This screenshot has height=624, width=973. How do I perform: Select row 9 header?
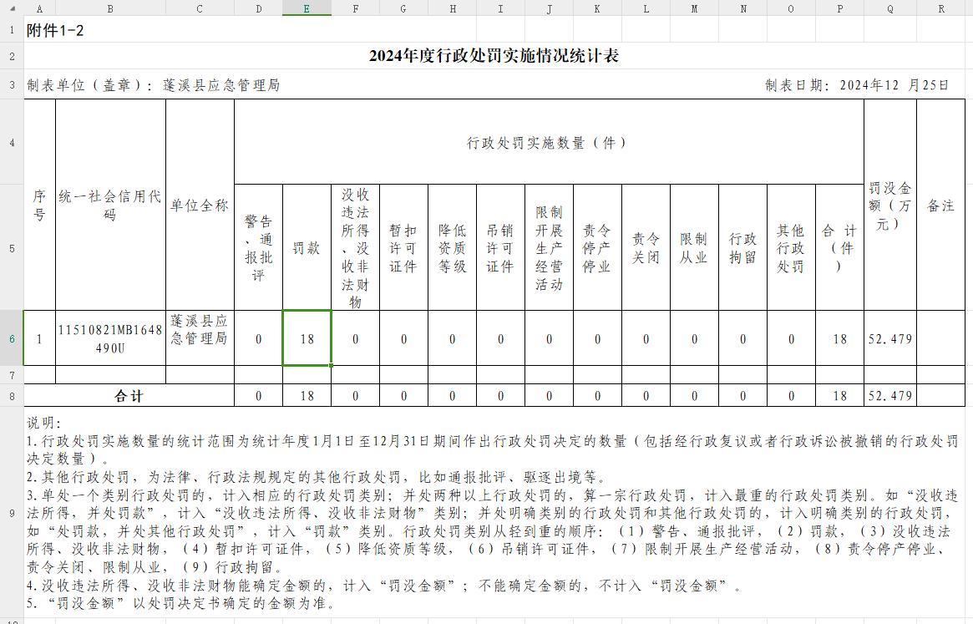point(12,513)
